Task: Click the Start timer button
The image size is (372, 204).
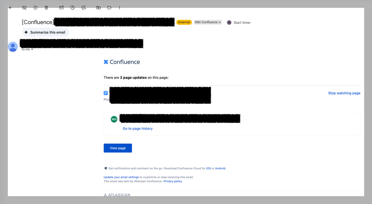Action: [239, 23]
